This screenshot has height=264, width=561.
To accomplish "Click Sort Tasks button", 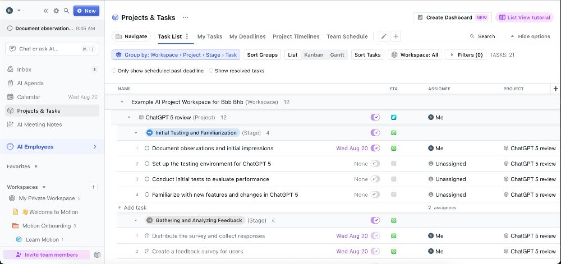I will pyautogui.click(x=367, y=55).
